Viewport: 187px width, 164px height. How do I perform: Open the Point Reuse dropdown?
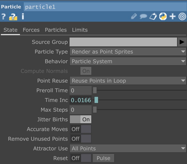pos(128,81)
